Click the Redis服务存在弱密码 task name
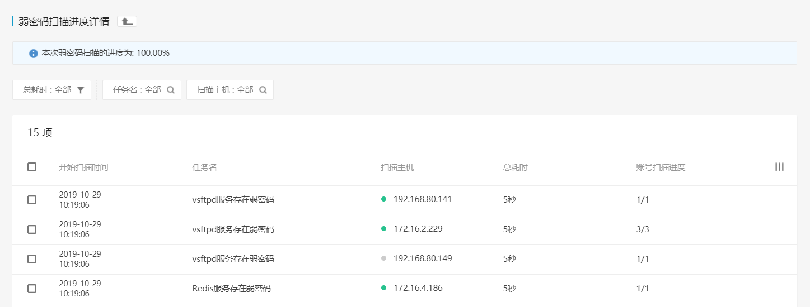This screenshot has height=307, width=810. (x=231, y=289)
